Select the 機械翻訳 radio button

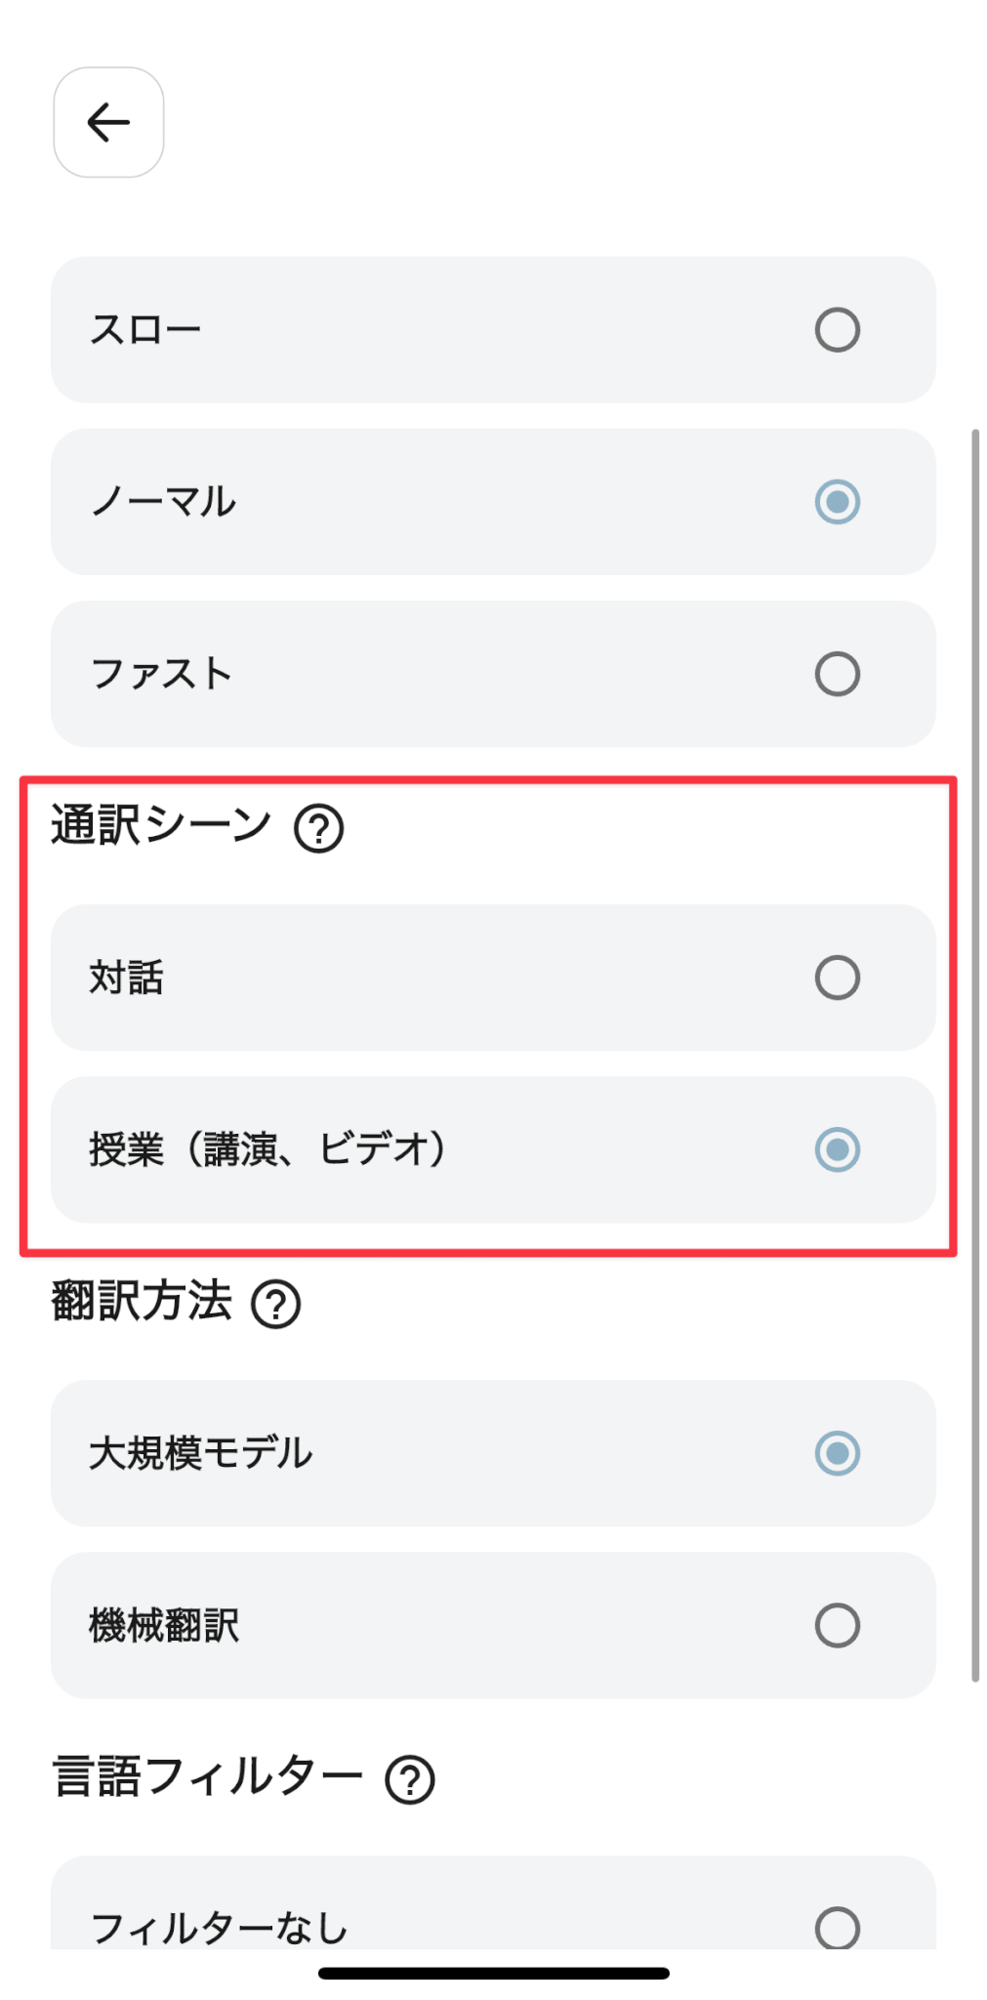click(x=837, y=1625)
